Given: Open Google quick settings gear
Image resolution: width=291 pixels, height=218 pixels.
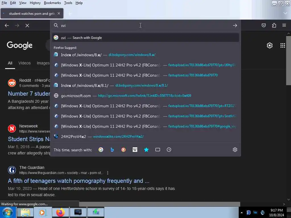Looking at the screenshot, I should [x=269, y=45].
